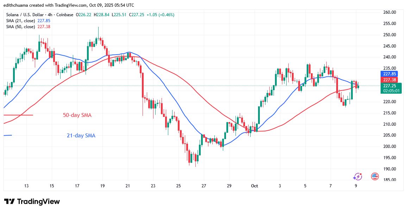The image size is (407, 212).
Task: Click the purple lightning events icon
Action: coord(358,176)
